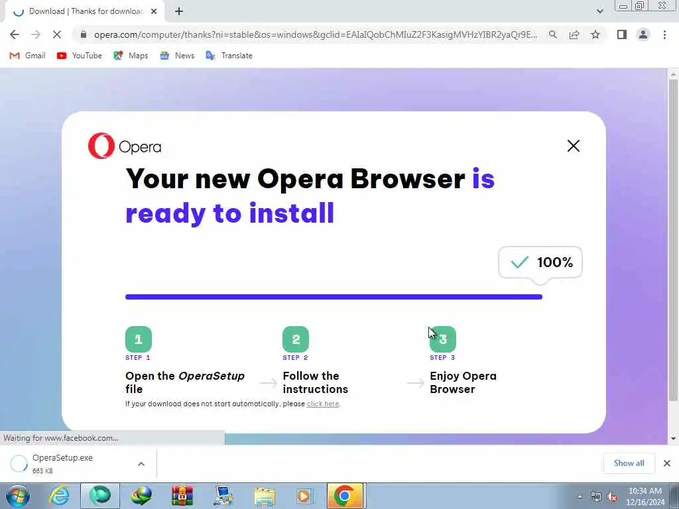This screenshot has width=679, height=509.
Task: Click Show all downloads button
Action: pyautogui.click(x=629, y=463)
